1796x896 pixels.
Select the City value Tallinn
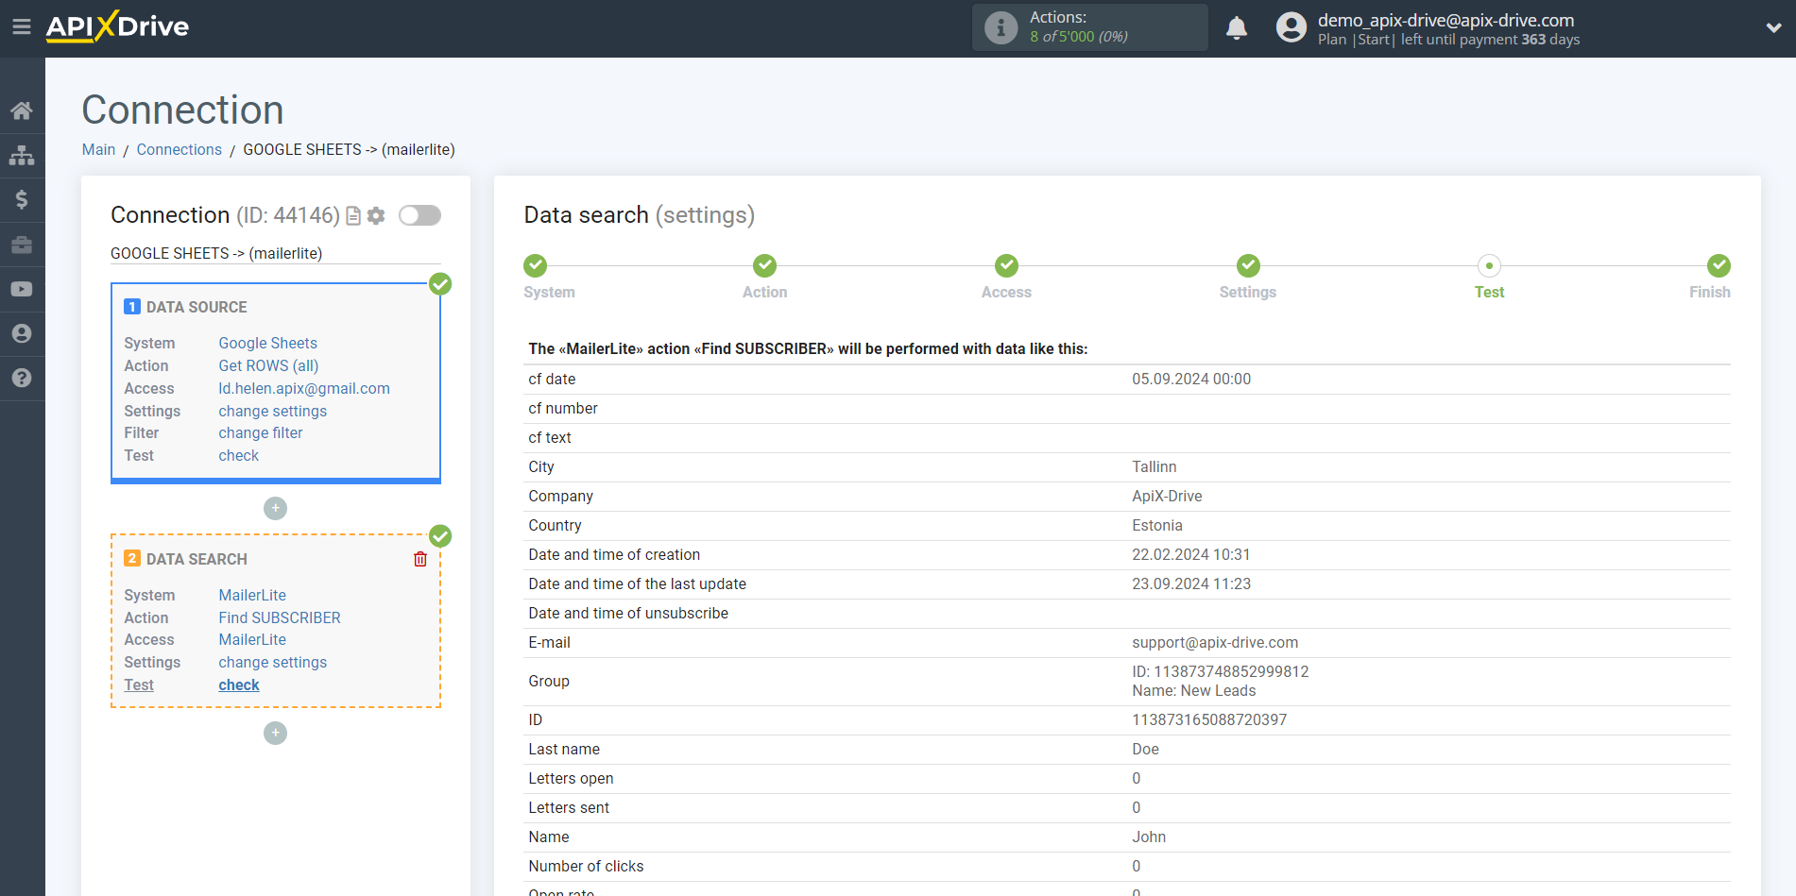click(x=1154, y=467)
